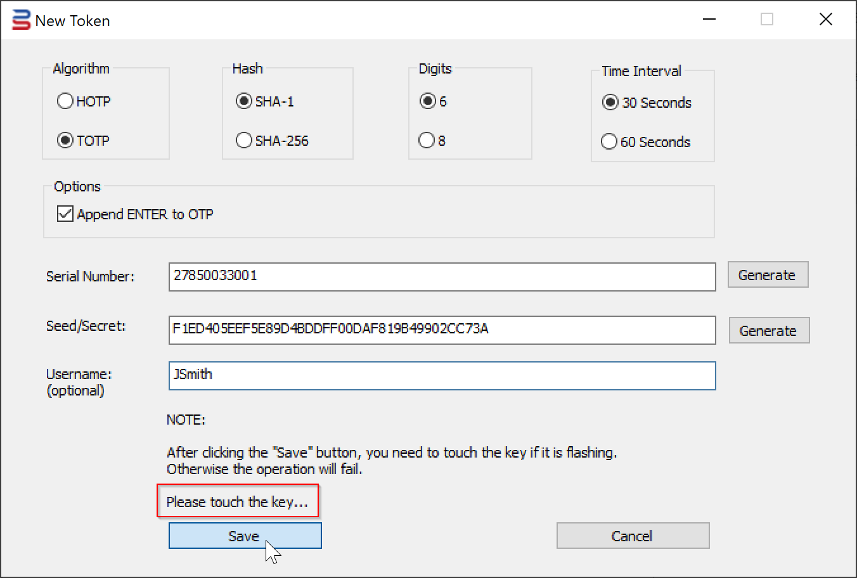Select 8 digits radio button

tap(427, 140)
